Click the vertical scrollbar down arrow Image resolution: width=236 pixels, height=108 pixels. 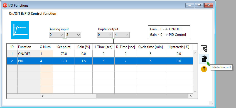(195, 91)
